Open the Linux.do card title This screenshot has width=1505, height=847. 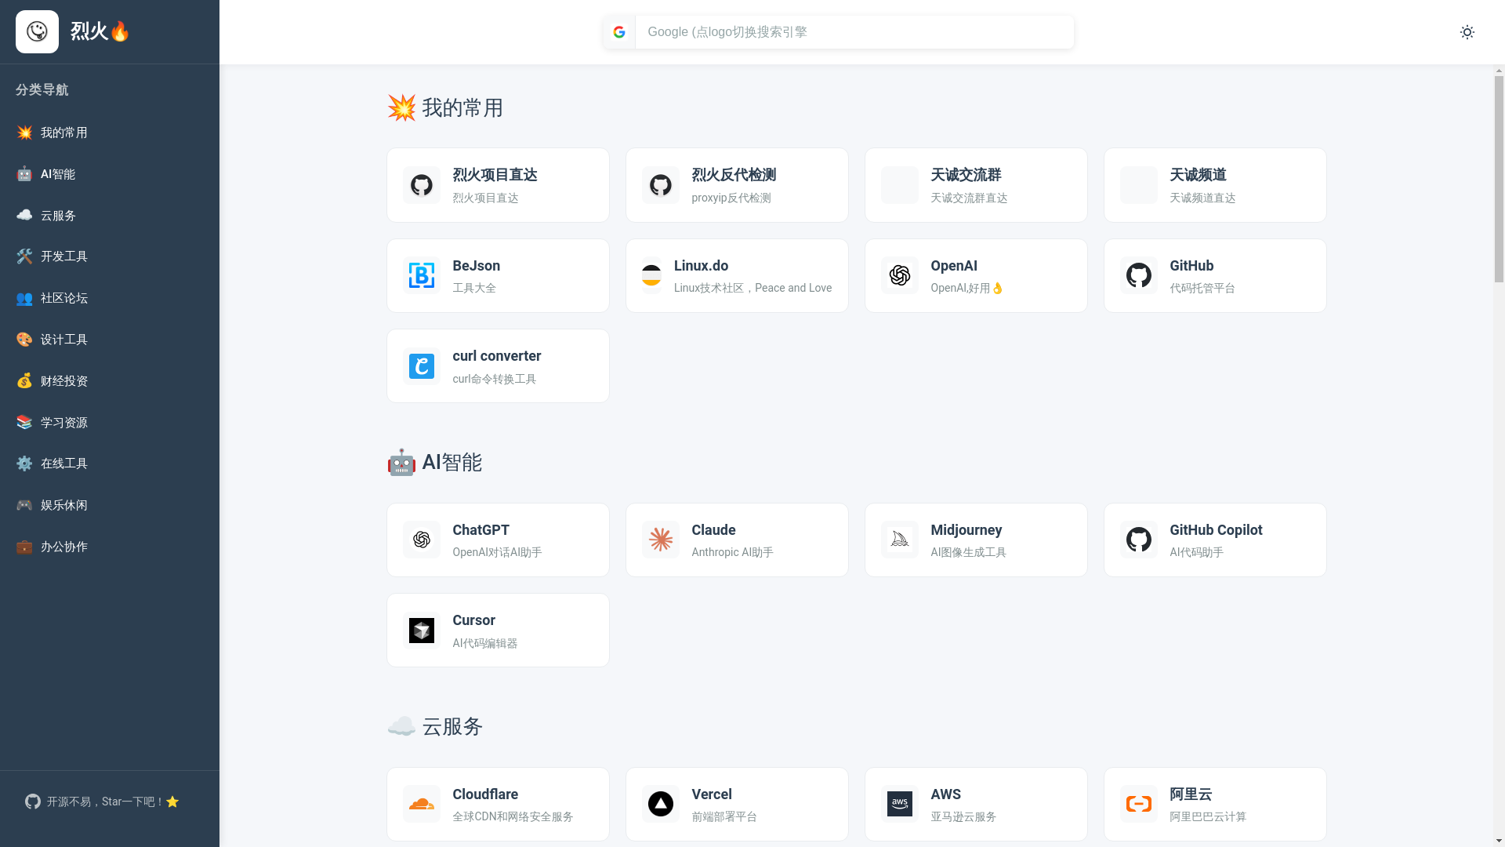coord(701,266)
